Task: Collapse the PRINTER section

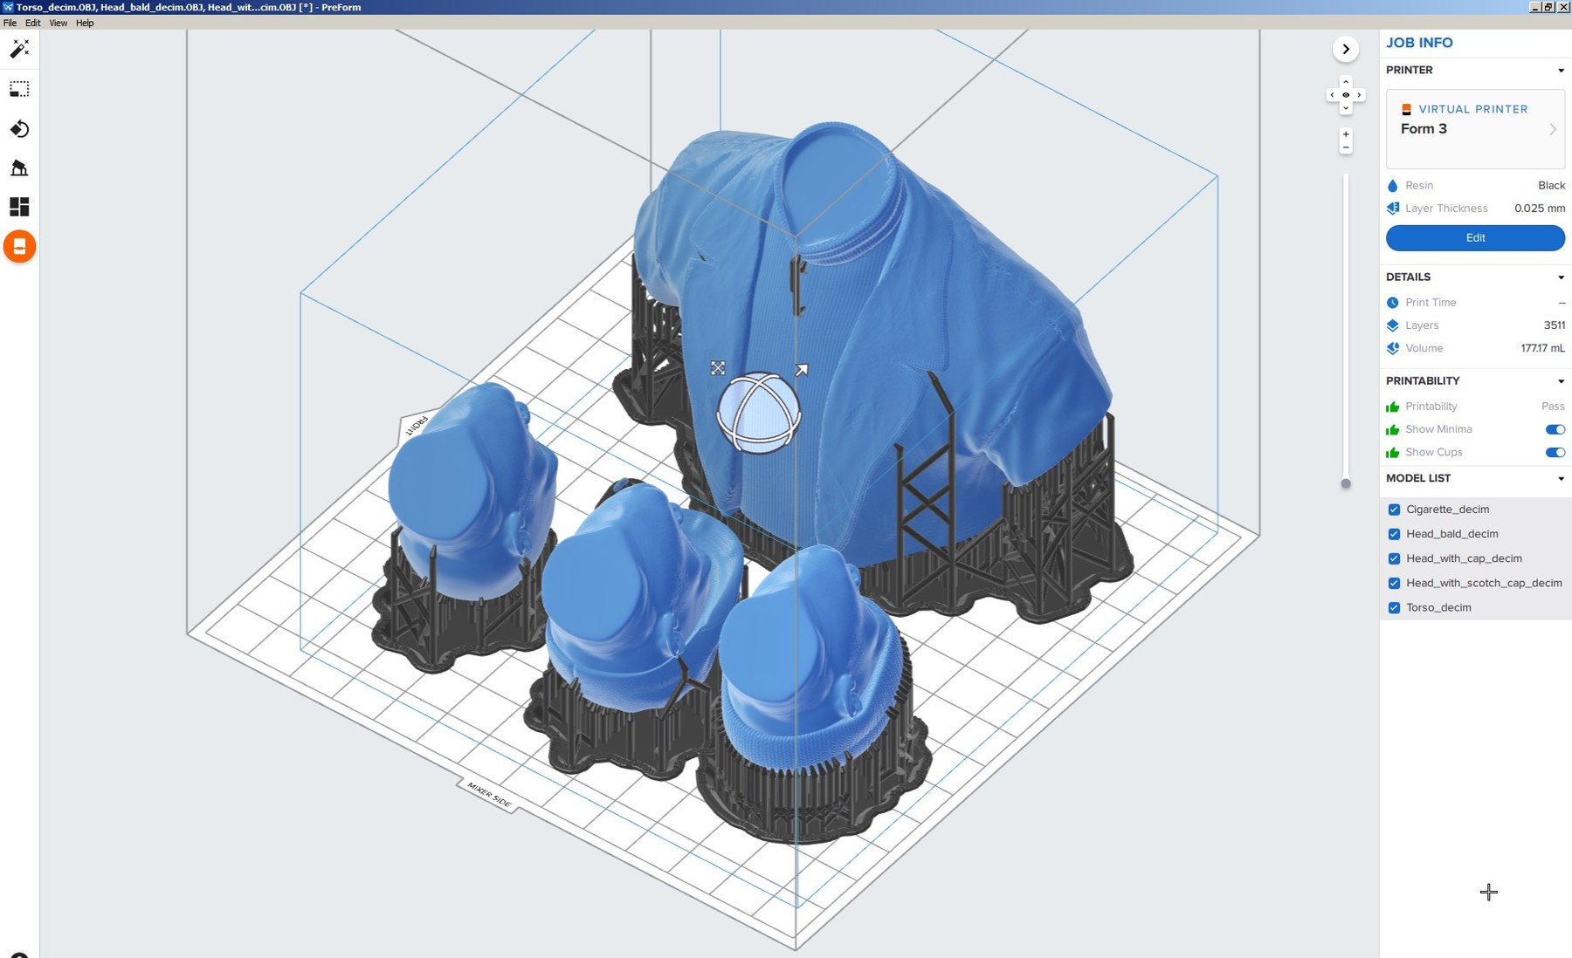Action: pos(1562,70)
